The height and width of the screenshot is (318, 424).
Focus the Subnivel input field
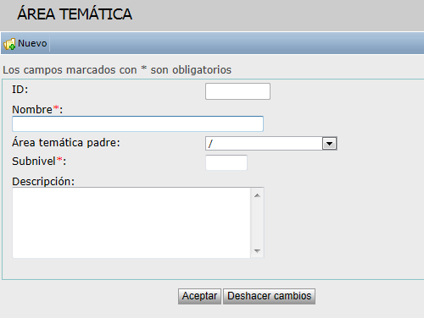coord(226,162)
